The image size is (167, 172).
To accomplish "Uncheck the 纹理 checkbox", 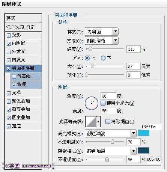I will 14,85.
